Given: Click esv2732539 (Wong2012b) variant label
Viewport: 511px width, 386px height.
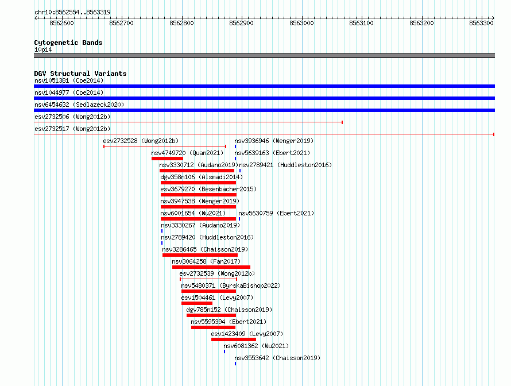Looking at the screenshot, I should tap(217, 273).
